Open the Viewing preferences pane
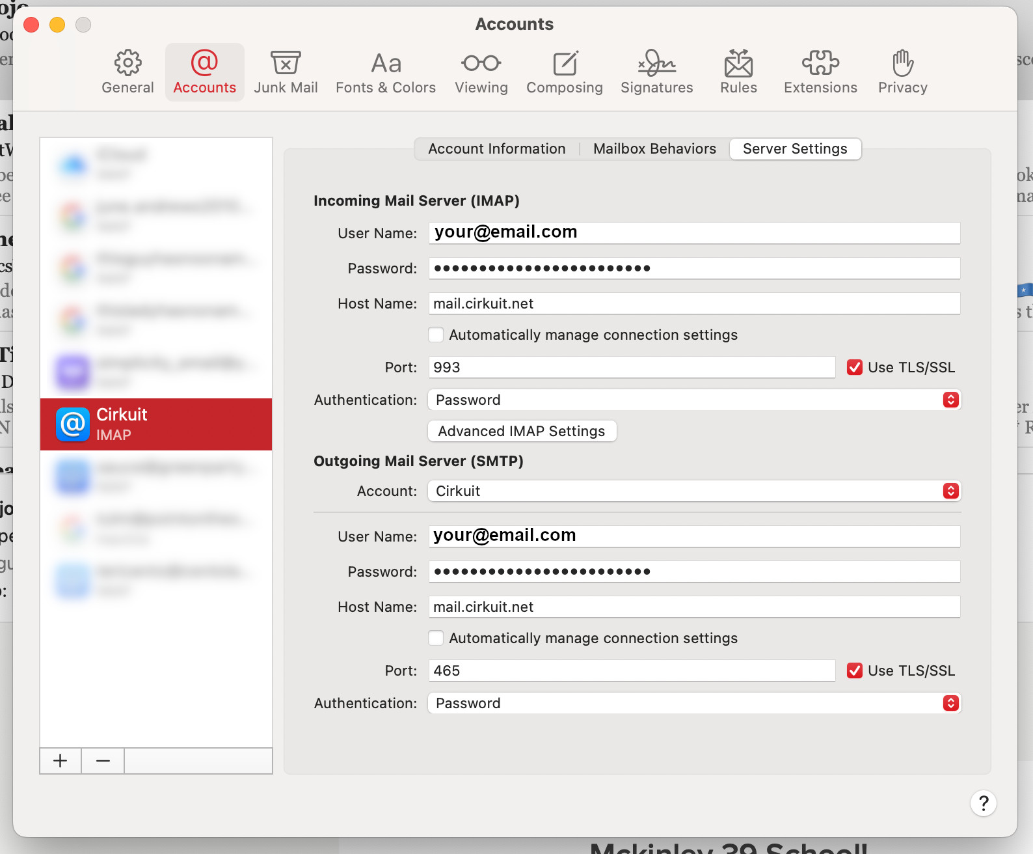The height and width of the screenshot is (854, 1033). [x=481, y=72]
